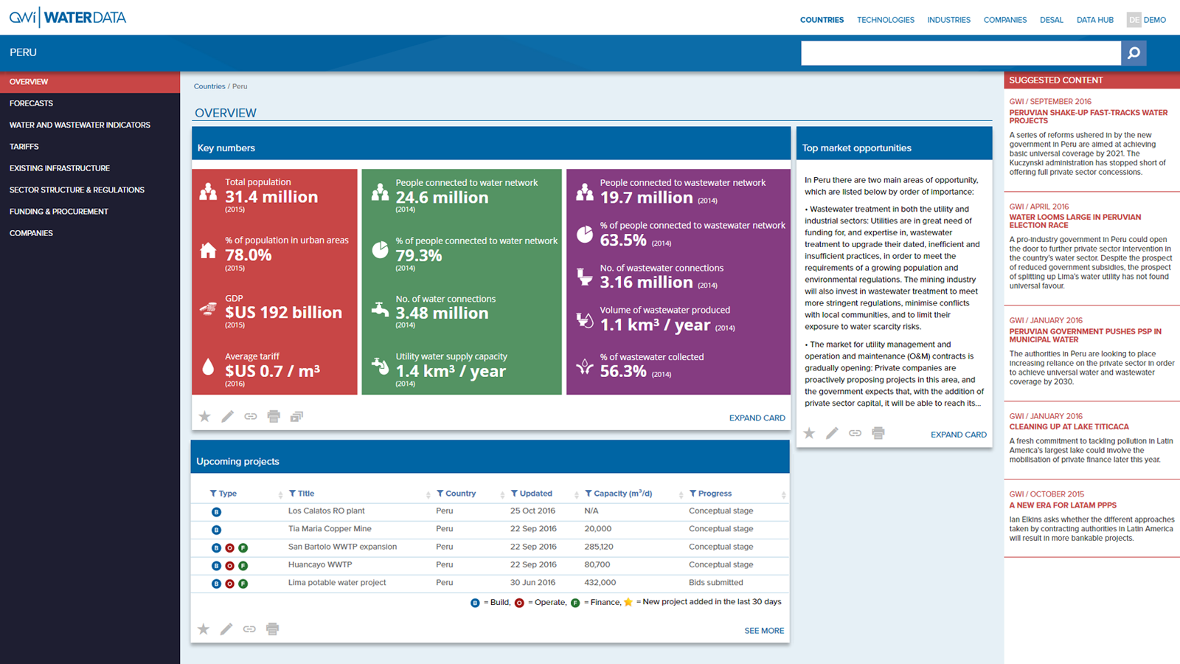
Task: Sort projects by the Title column arrows
Action: pos(428,494)
